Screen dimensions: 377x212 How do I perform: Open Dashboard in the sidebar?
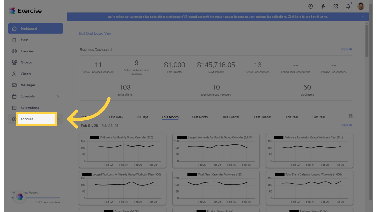click(36, 28)
